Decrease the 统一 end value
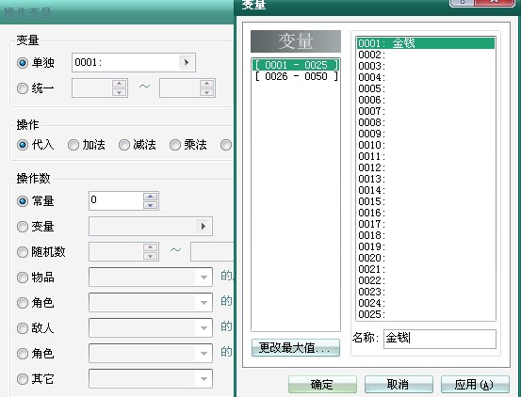The image size is (521, 397). click(x=206, y=92)
